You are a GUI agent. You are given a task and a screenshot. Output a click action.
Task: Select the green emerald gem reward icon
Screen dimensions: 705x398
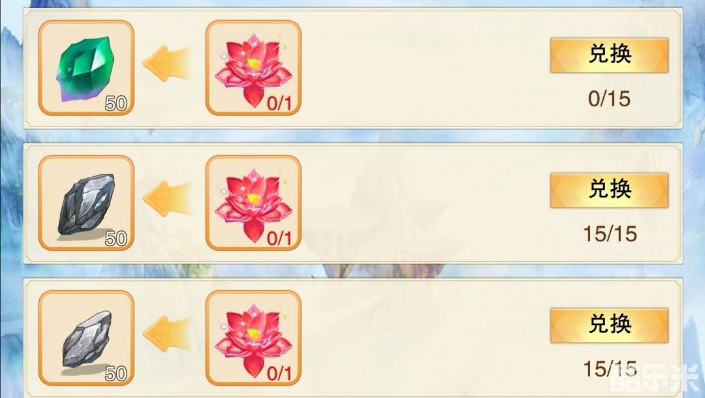coord(86,68)
